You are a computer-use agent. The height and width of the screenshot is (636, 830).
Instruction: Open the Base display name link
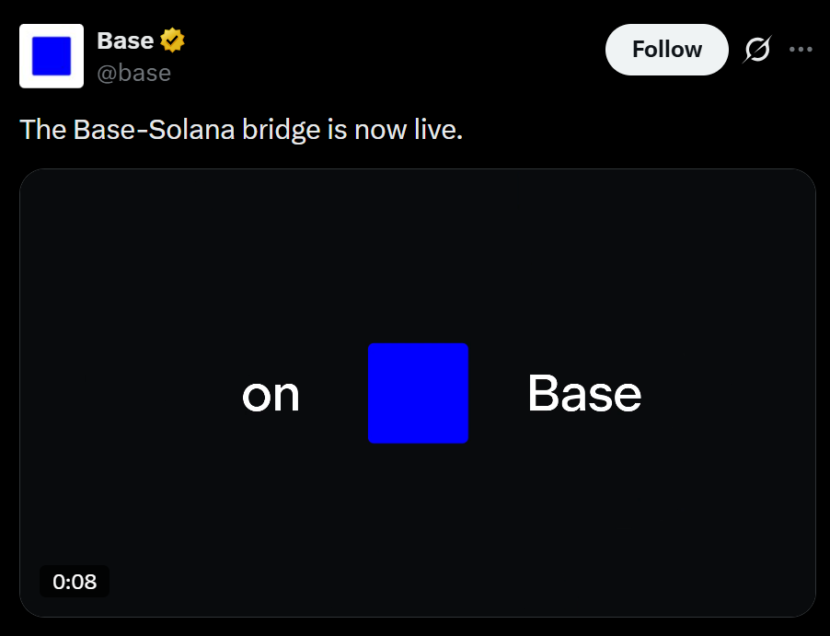point(125,40)
